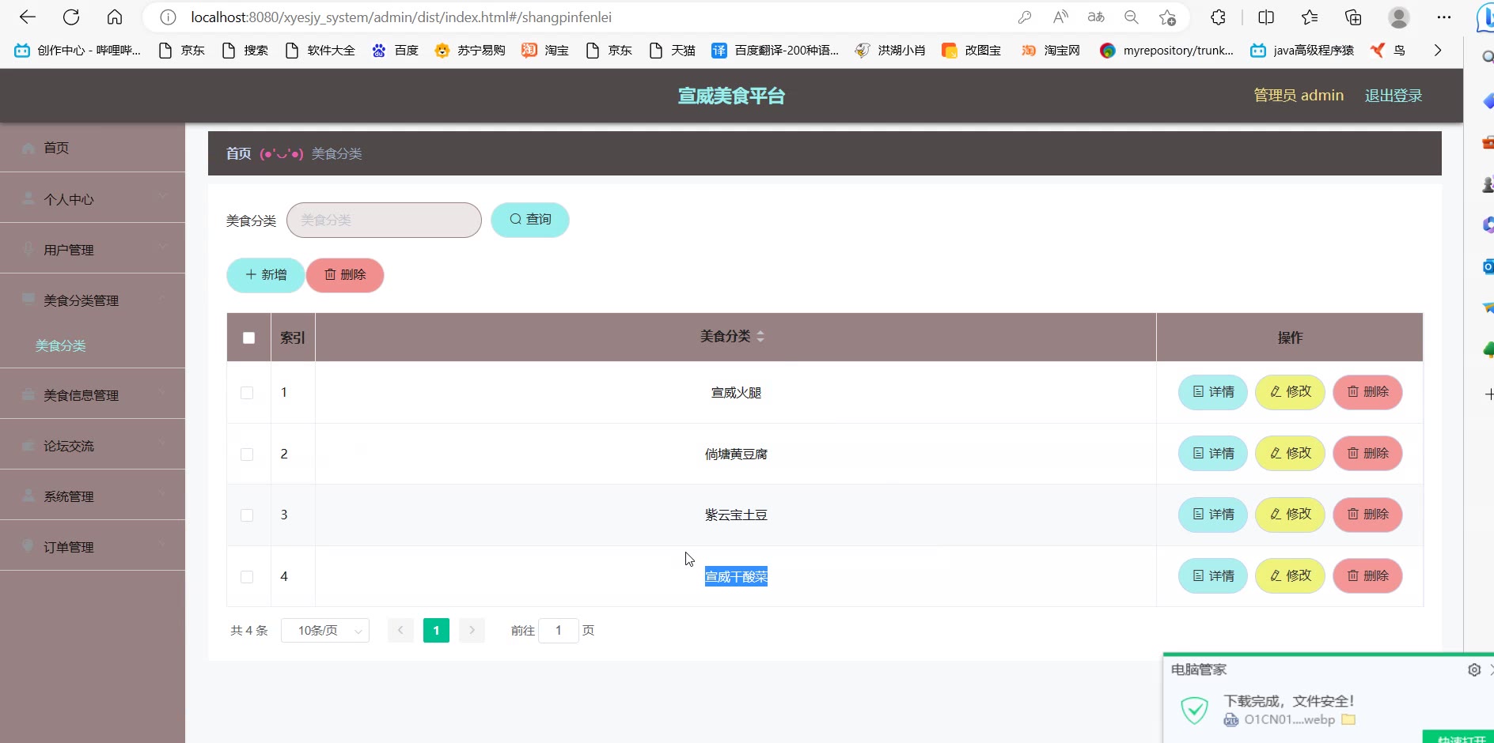1494x743 pixels.
Task: Open the 苏宁易购 bookmark
Action: click(470, 50)
